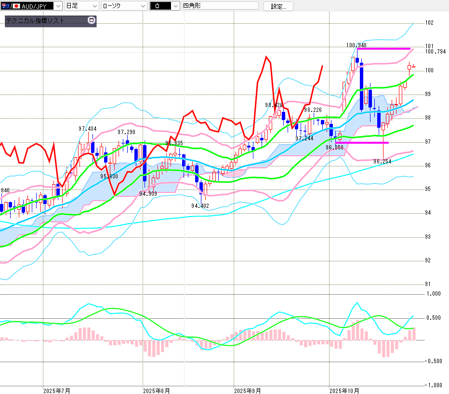Click the テクニカル指標リスト panel expand icon
The height and width of the screenshot is (394, 449).
92,21
